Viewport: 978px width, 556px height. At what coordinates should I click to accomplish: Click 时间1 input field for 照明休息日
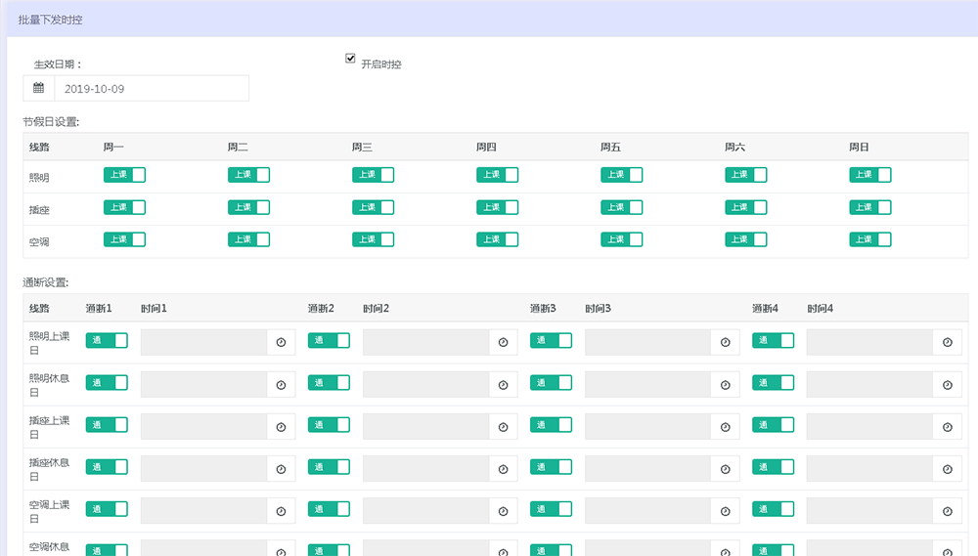(203, 385)
